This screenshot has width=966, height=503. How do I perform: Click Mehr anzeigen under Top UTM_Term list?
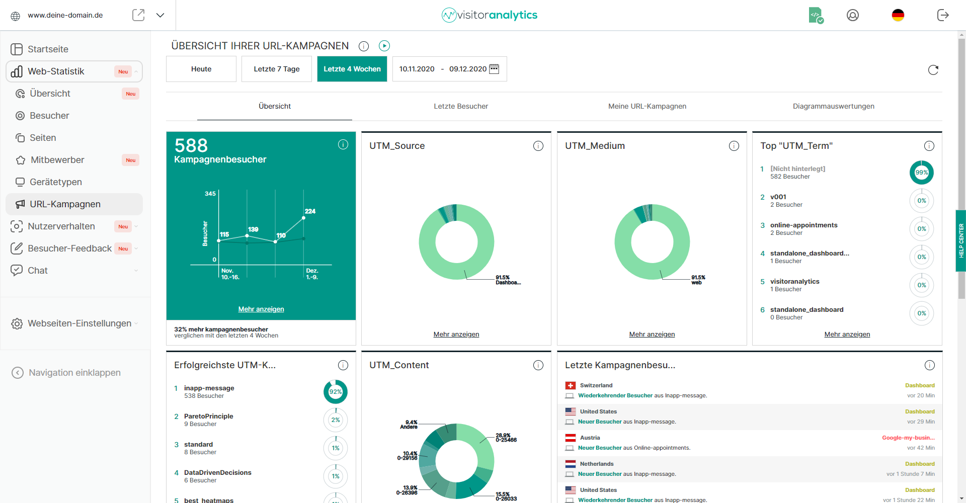(x=847, y=334)
